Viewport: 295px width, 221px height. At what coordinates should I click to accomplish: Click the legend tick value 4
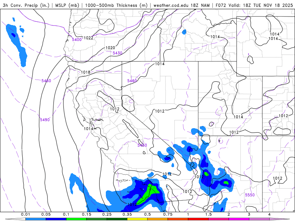click(270, 214)
